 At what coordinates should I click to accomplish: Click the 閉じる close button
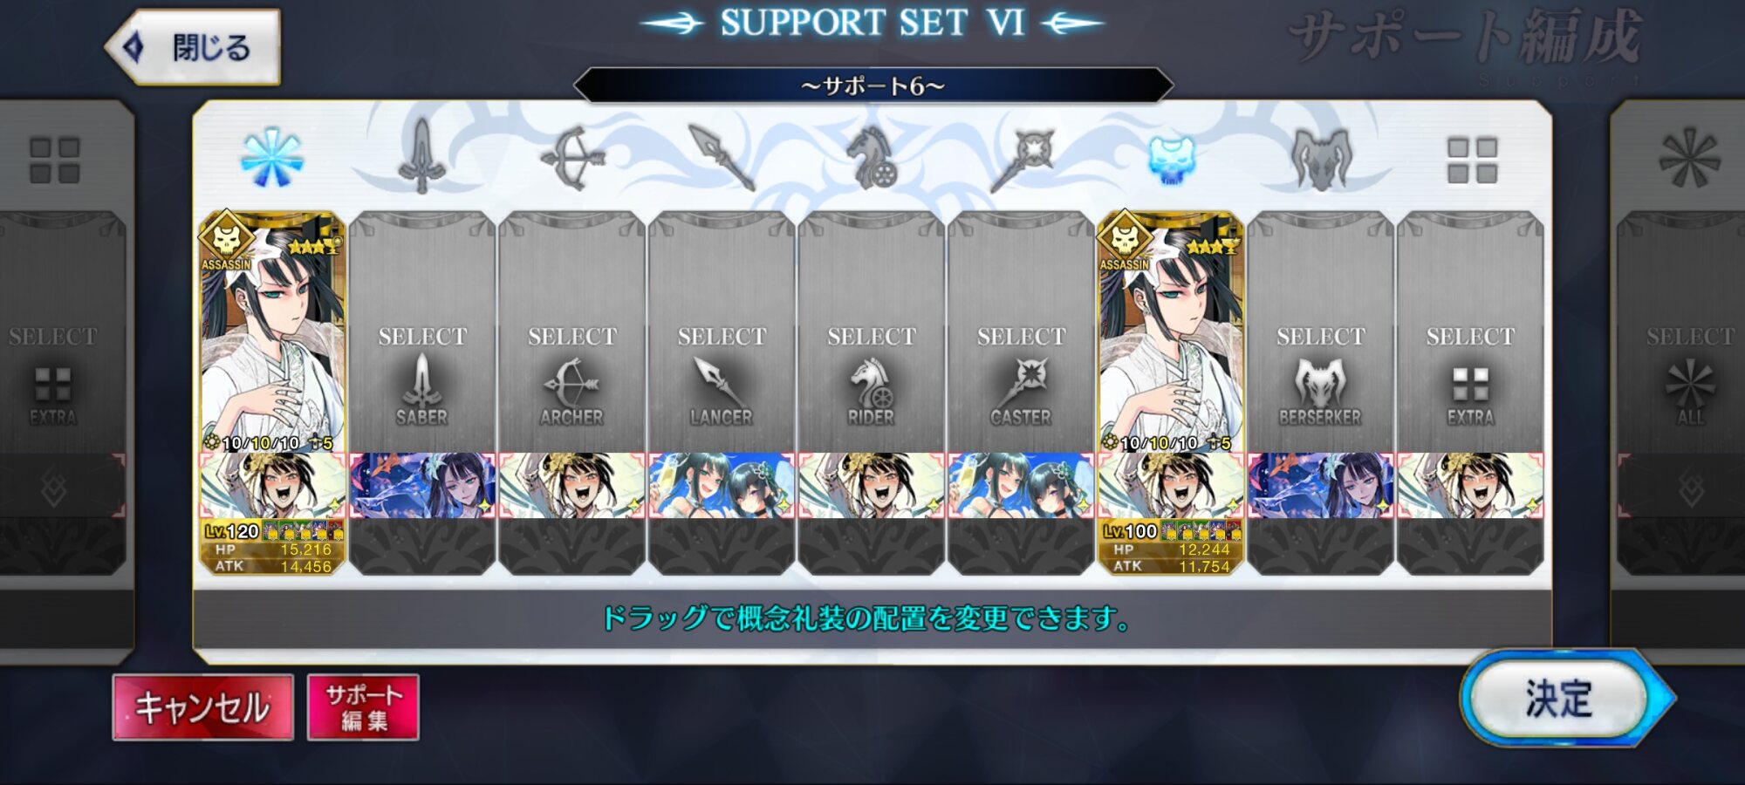[x=194, y=47]
